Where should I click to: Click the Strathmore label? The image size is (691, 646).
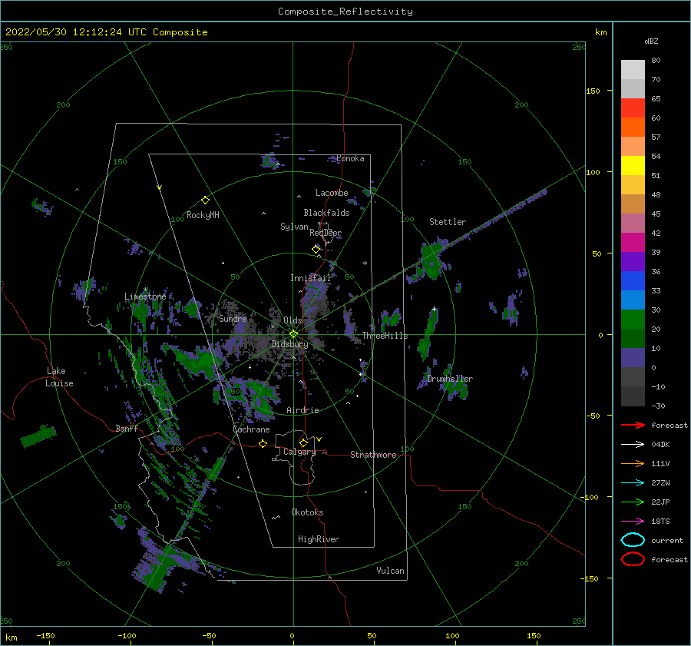tap(373, 455)
